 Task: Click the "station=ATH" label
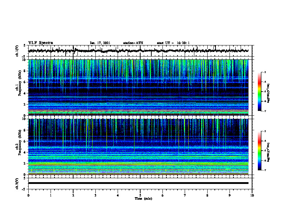(133, 43)
